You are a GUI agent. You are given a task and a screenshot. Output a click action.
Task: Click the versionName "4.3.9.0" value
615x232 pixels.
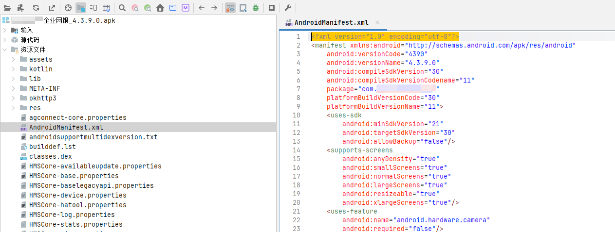(x=422, y=63)
